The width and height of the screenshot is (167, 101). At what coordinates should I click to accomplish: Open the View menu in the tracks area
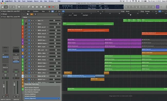(43, 11)
